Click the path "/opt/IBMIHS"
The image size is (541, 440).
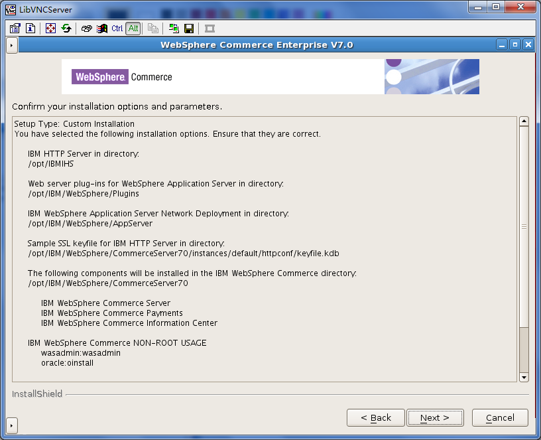pyautogui.click(x=51, y=164)
